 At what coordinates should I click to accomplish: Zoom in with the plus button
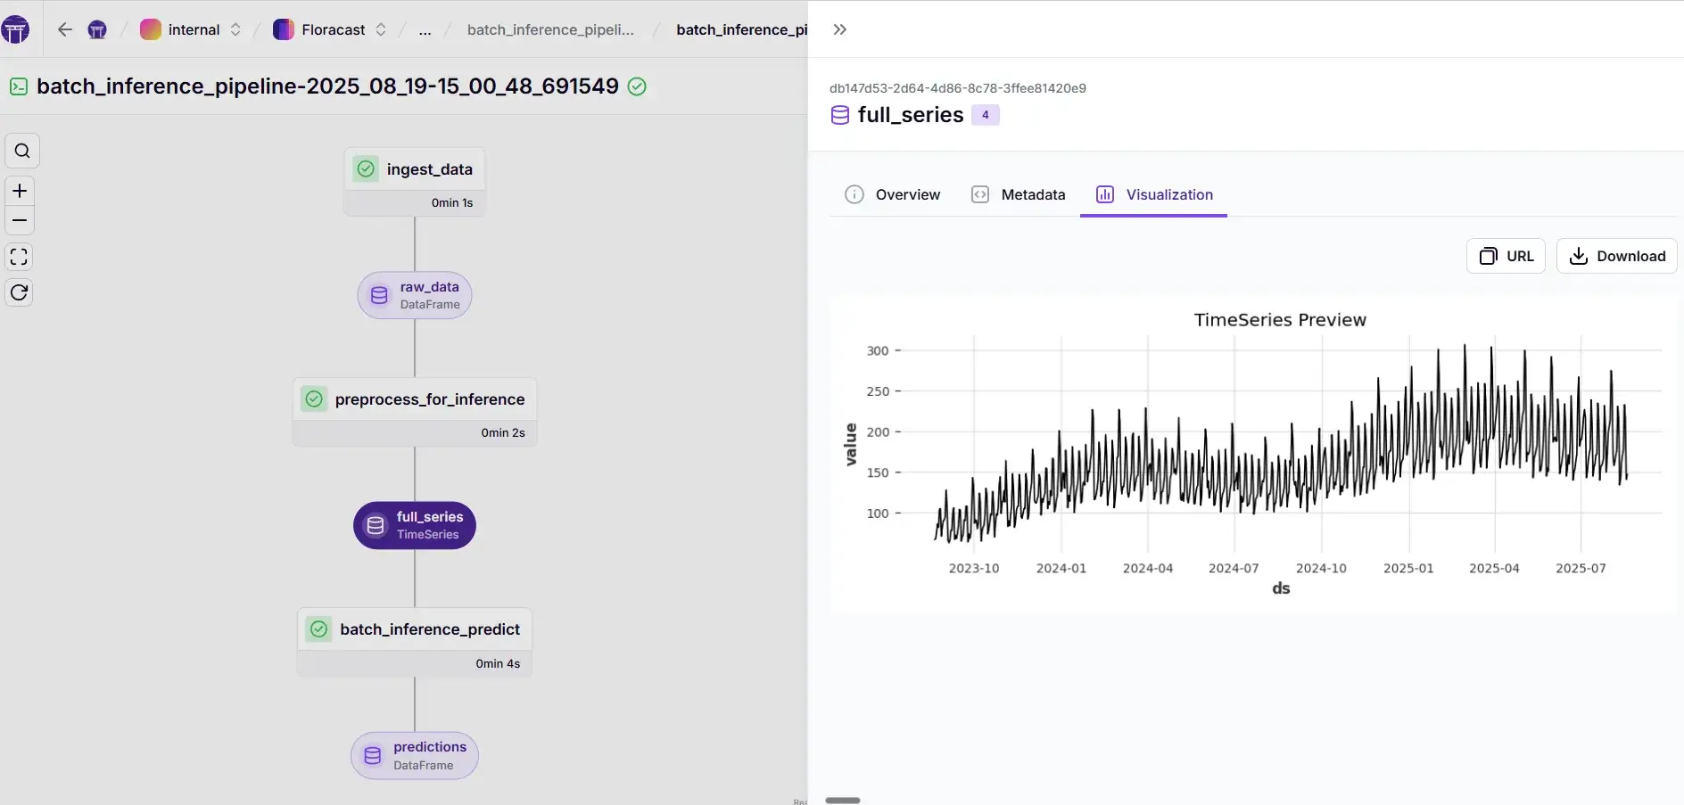20,191
